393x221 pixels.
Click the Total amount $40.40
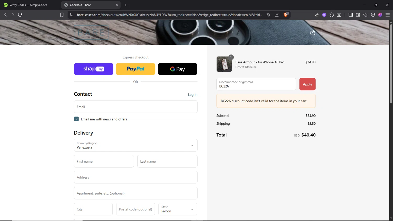click(x=308, y=135)
